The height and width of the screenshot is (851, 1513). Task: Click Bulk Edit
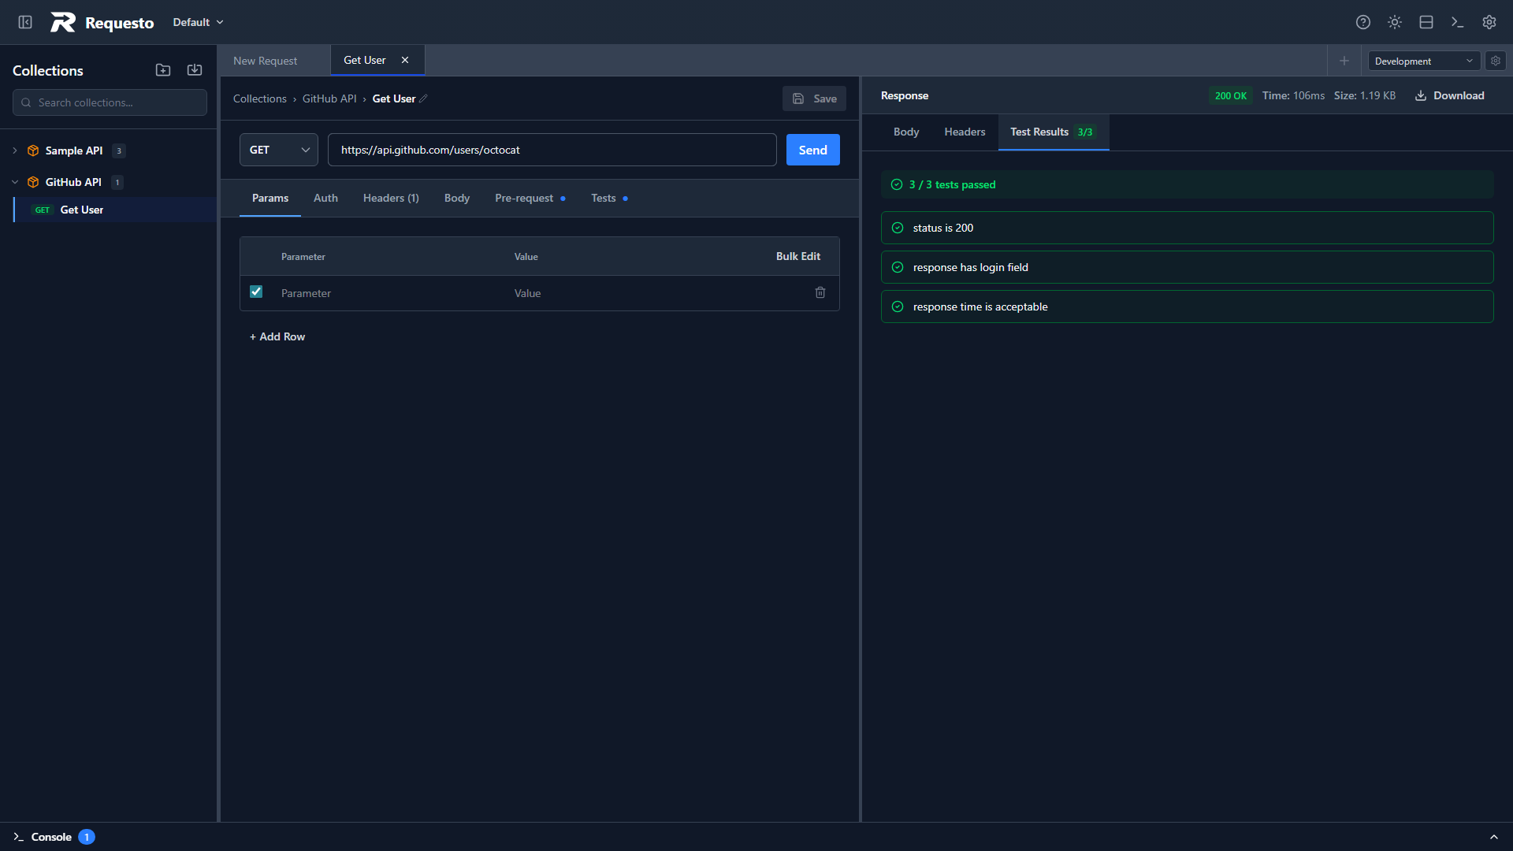coord(798,256)
